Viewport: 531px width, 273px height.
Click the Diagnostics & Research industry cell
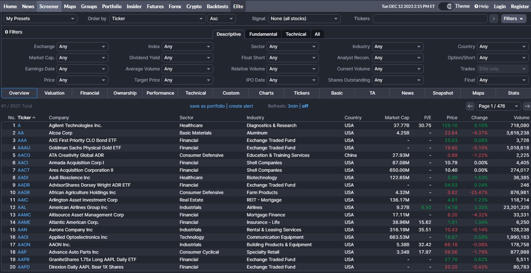tap(271, 126)
